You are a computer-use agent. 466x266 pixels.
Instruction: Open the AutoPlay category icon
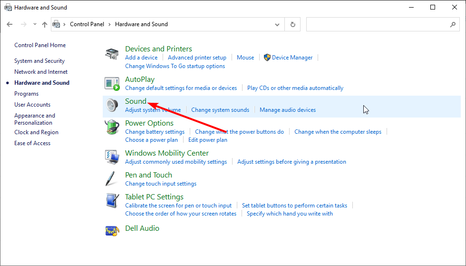click(x=112, y=84)
